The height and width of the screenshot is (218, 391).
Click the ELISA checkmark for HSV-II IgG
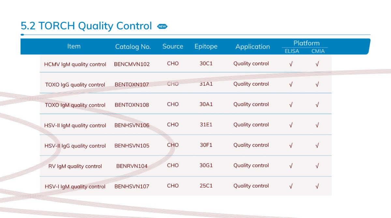click(291, 146)
